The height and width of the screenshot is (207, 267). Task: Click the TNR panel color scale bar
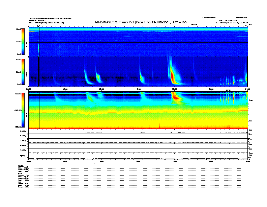[23, 110]
